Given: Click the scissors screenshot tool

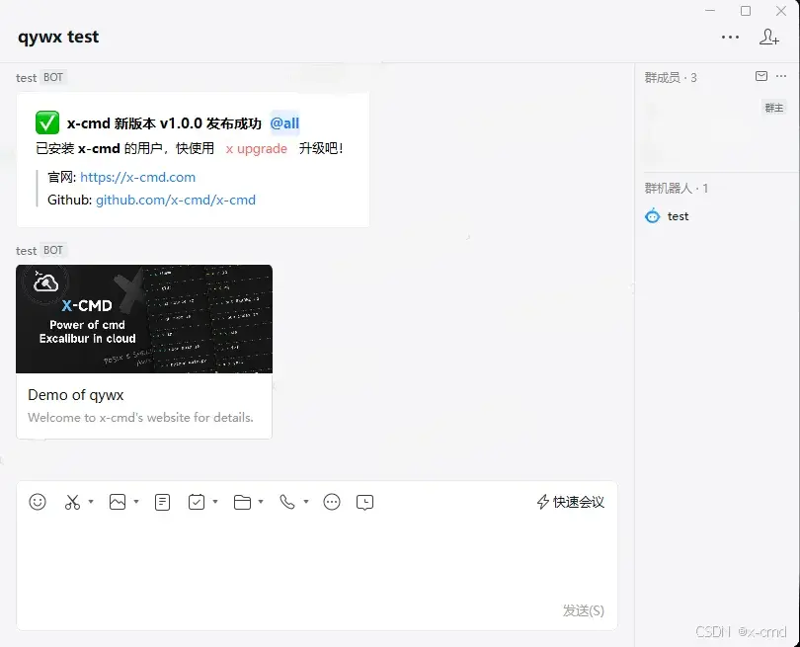Looking at the screenshot, I should [72, 502].
